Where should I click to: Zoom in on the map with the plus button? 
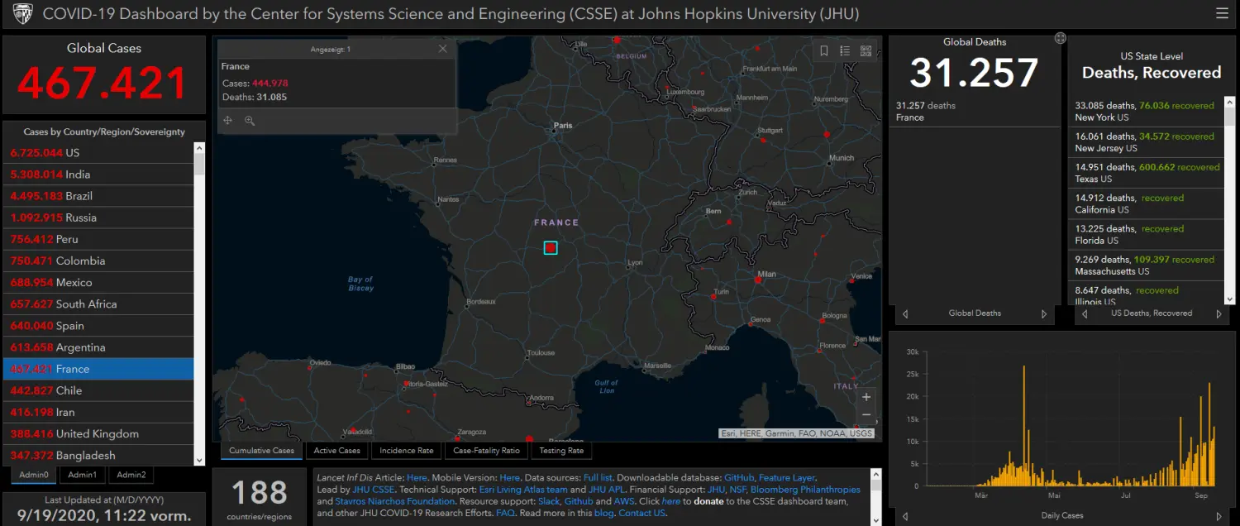[x=866, y=397]
